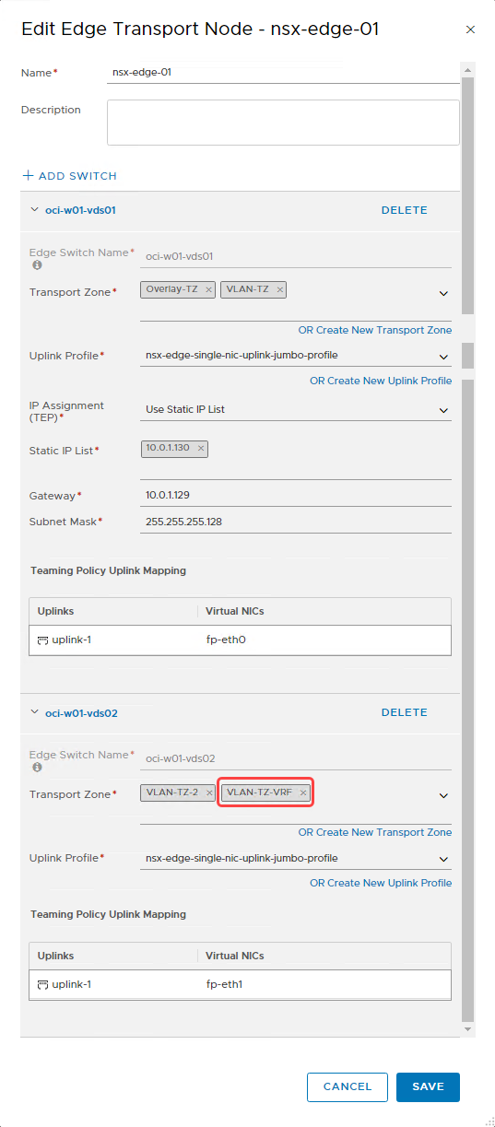Collapse the oci-w01-vds01 switch section
Screen dimensions: 495x1127
35,210
